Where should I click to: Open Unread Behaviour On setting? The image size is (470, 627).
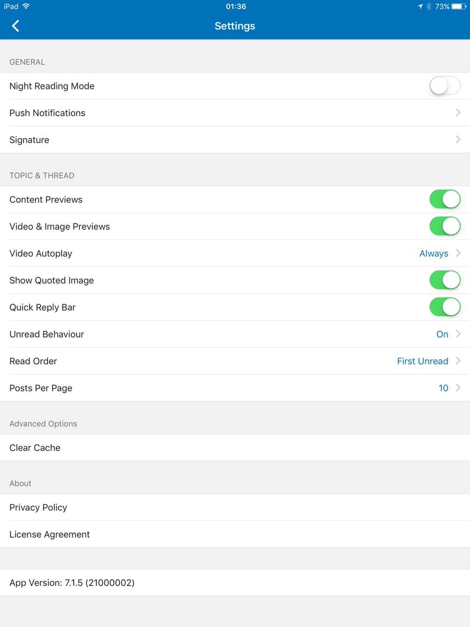[442, 334]
